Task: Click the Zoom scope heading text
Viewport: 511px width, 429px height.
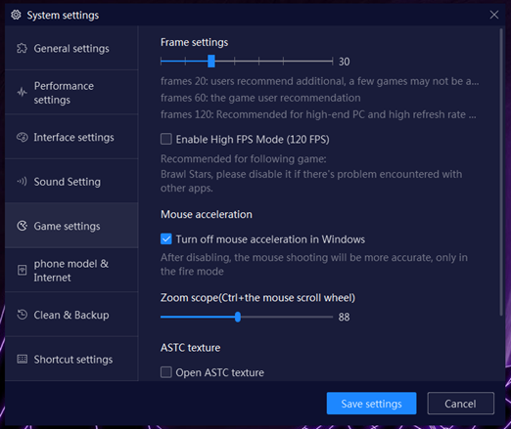Action: pyautogui.click(x=257, y=298)
